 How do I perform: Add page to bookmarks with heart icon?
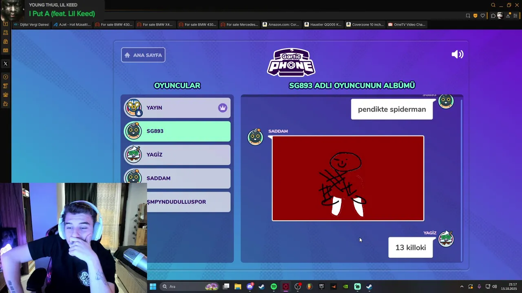[482, 15]
